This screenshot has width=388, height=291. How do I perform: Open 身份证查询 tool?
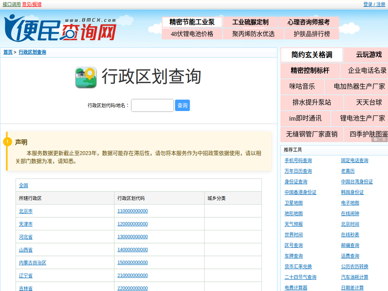[x=296, y=182]
